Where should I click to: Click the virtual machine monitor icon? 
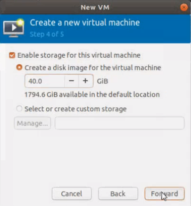14,28
